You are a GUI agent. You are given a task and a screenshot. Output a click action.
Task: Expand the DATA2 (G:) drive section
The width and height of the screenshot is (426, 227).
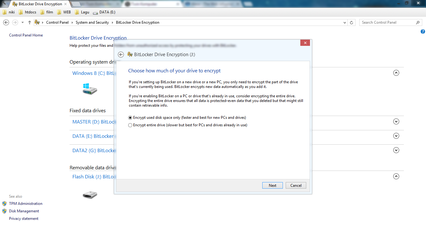pyautogui.click(x=396, y=150)
